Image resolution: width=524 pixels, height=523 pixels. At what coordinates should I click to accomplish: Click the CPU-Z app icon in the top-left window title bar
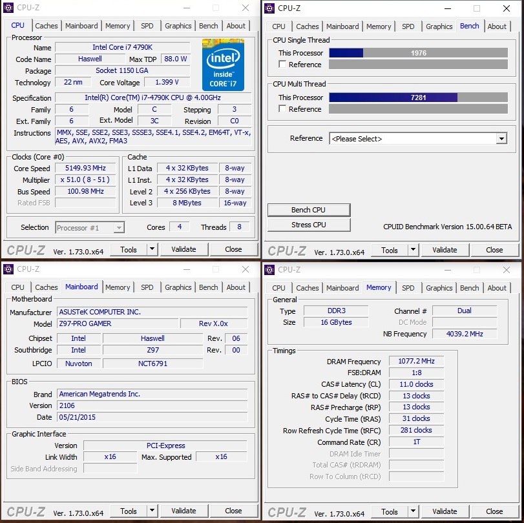[x=8, y=8]
